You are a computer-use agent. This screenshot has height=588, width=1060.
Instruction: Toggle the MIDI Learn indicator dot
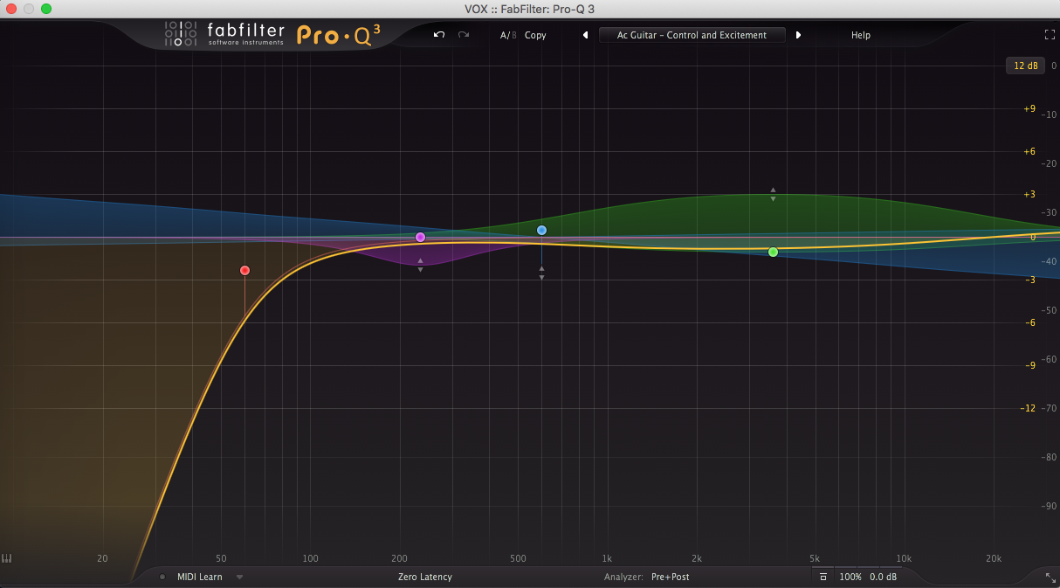[162, 577]
